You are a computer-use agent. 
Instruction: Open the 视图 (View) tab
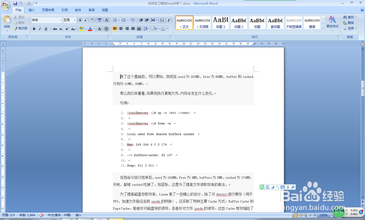click(105, 10)
